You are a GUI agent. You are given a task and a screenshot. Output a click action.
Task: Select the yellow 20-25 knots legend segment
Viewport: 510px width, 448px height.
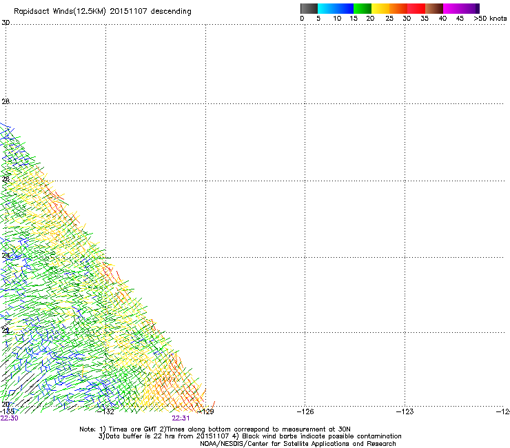pyautogui.click(x=380, y=8)
